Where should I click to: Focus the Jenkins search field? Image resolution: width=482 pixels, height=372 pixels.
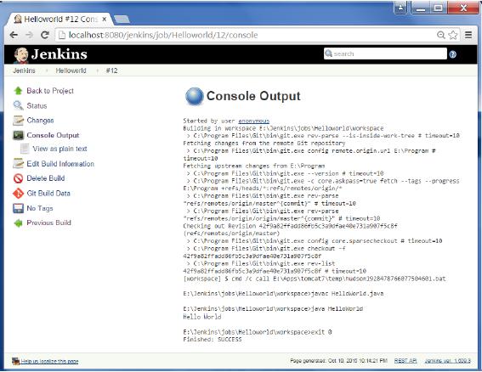click(x=385, y=54)
